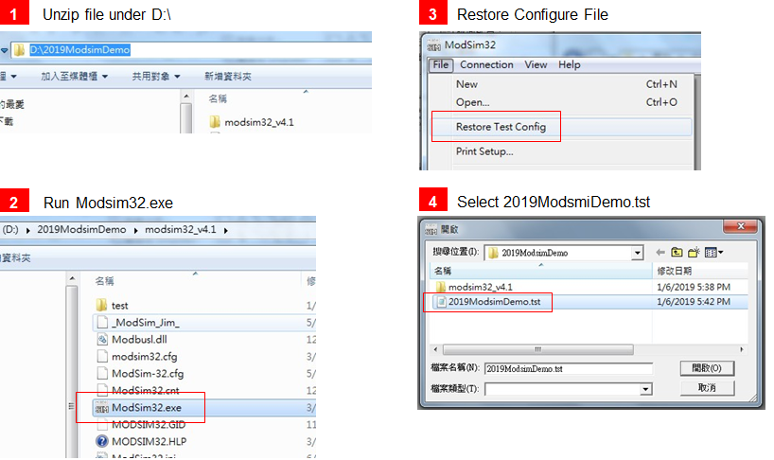The width and height of the screenshot is (774, 460).
Task: Select the Modbusl.dll file icon
Action: click(x=103, y=340)
